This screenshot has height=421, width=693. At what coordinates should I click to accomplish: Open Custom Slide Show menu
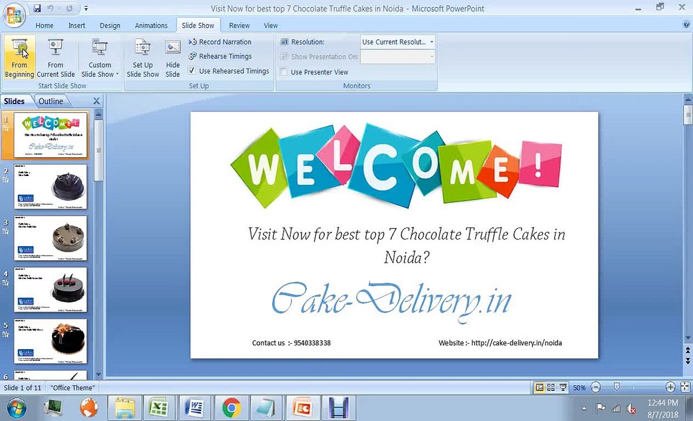(x=100, y=58)
